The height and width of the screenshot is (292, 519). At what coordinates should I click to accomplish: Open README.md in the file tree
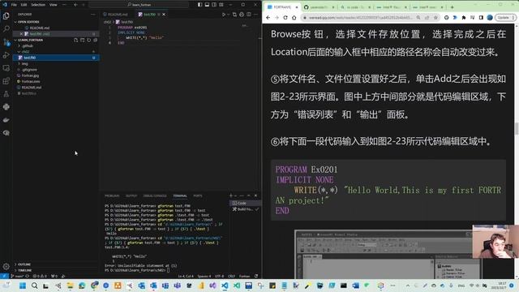tap(56, 88)
